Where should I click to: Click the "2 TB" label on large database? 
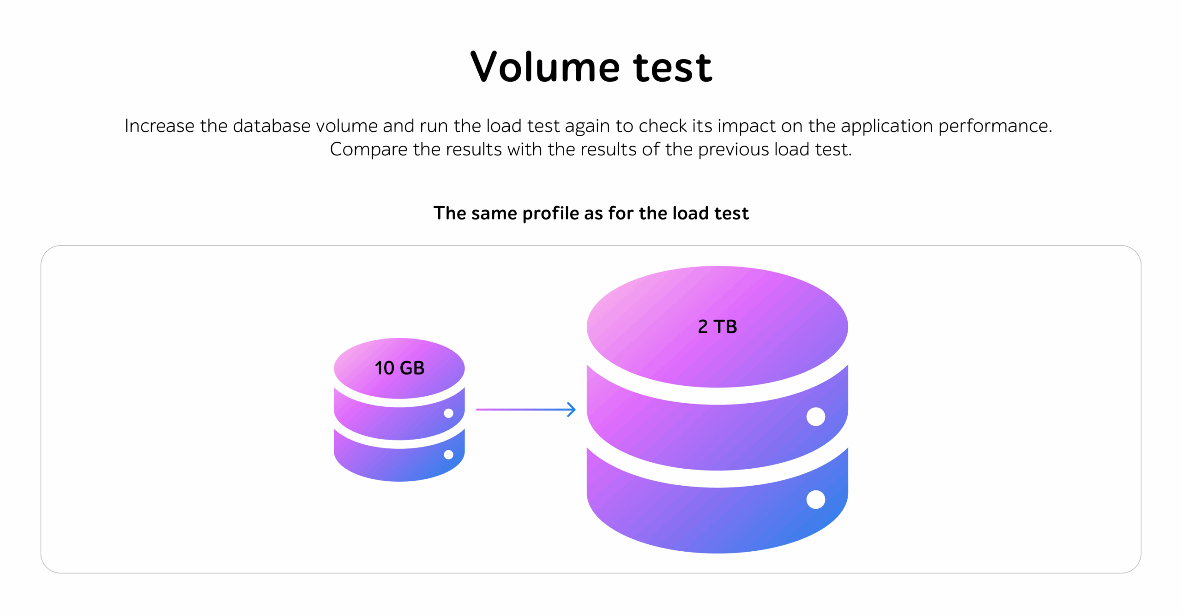pyautogui.click(x=717, y=326)
